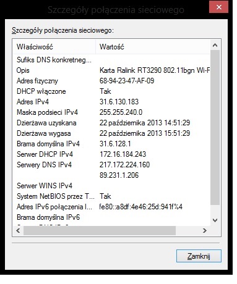Select the Brama domyślna IPv4 row
237x284 pixels.
(111, 144)
